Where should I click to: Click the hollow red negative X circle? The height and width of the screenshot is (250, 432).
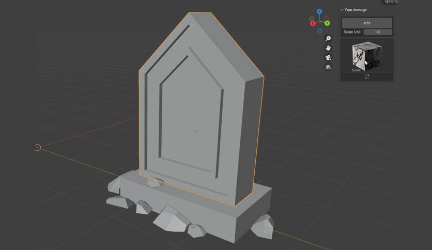(326, 19)
